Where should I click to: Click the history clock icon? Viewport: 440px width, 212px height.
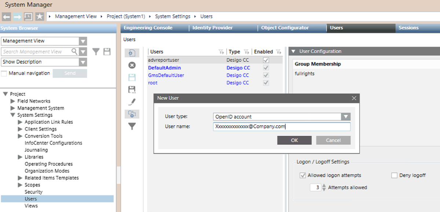click(x=28, y=17)
